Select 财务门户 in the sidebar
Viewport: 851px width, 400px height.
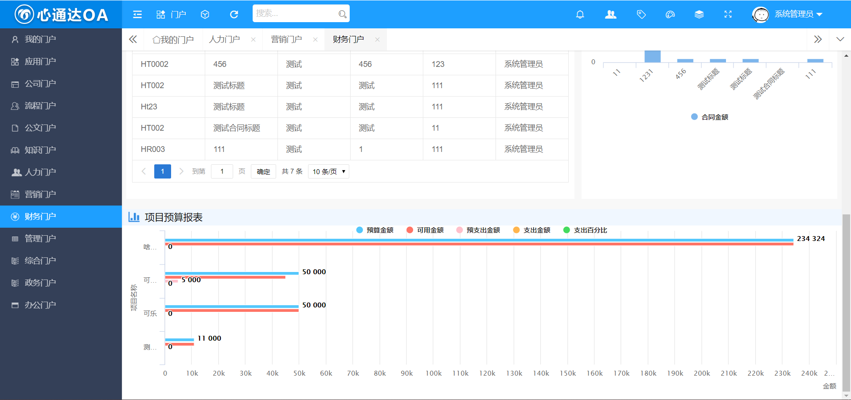[x=61, y=217]
